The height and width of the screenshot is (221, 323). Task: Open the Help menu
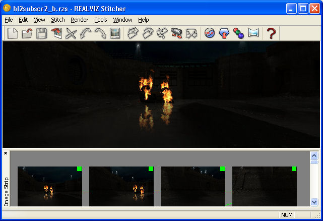[x=144, y=20]
